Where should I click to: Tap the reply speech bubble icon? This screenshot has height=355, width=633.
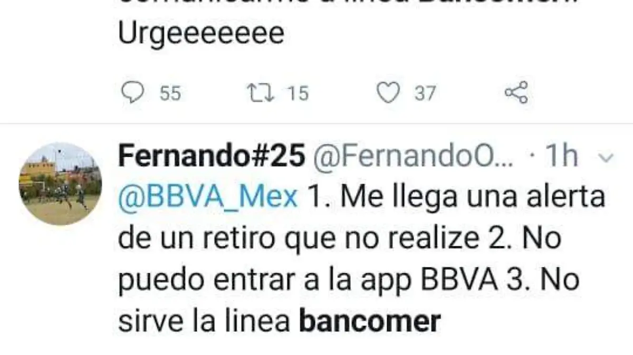(x=132, y=93)
